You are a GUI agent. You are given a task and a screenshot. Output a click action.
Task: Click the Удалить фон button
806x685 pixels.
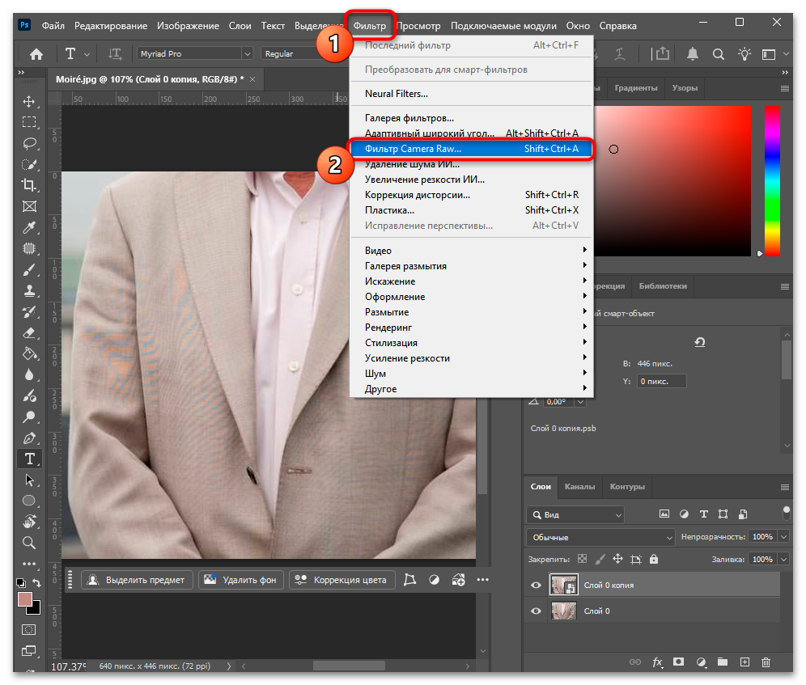241,580
